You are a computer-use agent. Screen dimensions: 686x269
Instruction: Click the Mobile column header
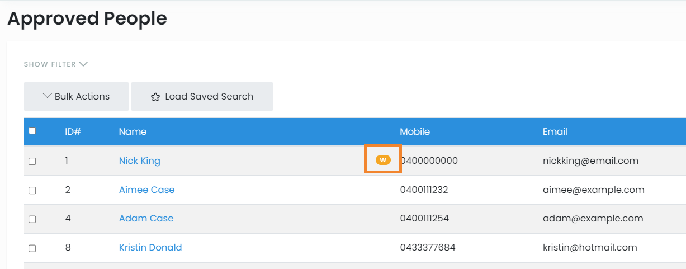click(x=415, y=131)
